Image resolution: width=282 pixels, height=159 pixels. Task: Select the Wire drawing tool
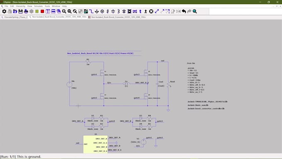(x=91, y=11)
